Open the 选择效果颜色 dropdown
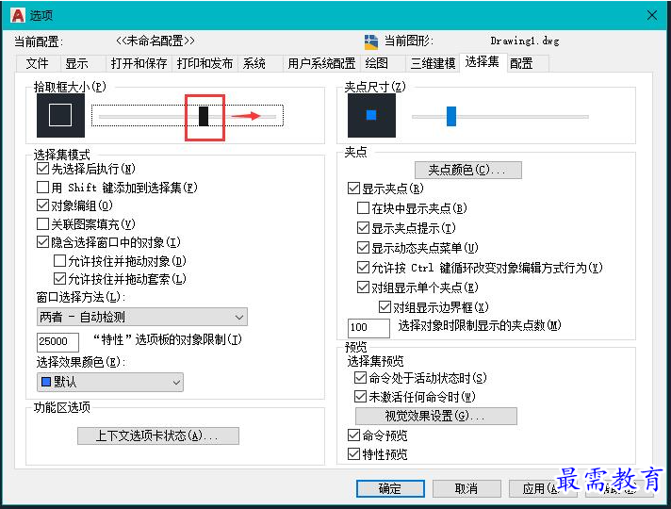671x509 pixels. coord(110,382)
